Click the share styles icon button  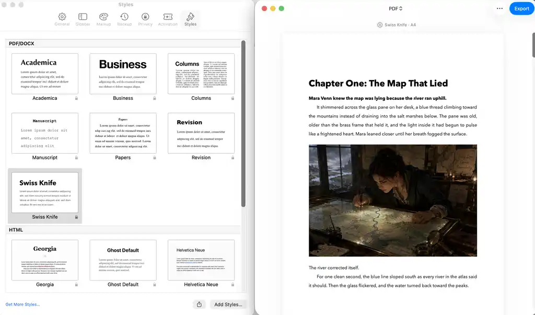199,305
